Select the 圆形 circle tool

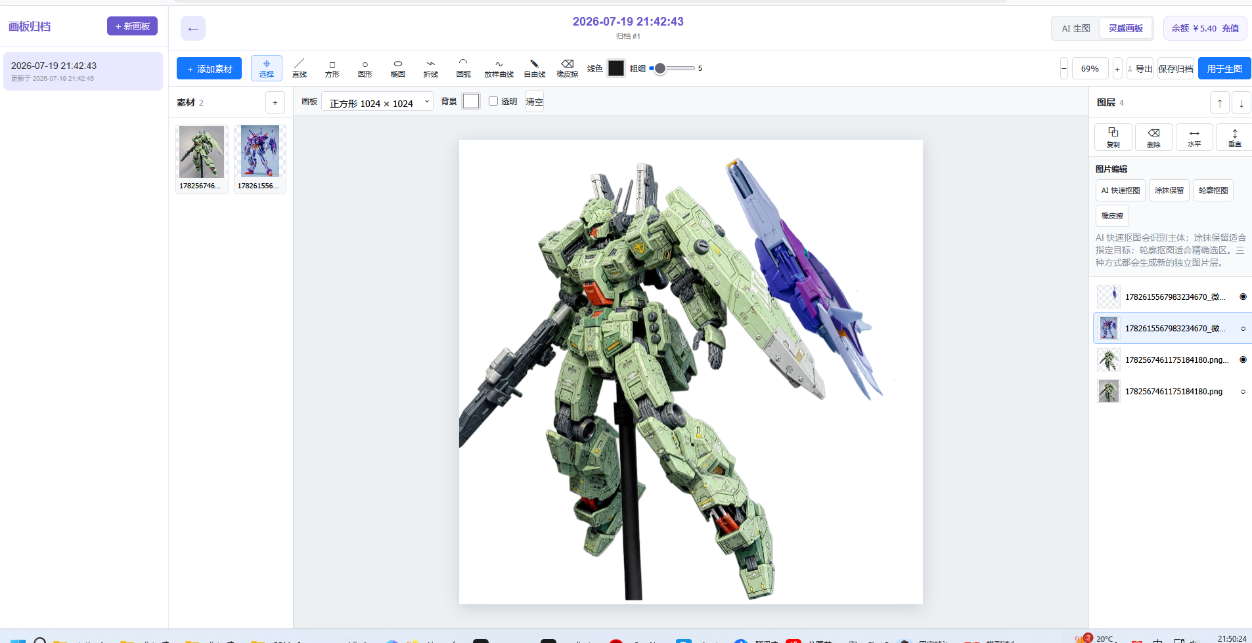(x=365, y=68)
